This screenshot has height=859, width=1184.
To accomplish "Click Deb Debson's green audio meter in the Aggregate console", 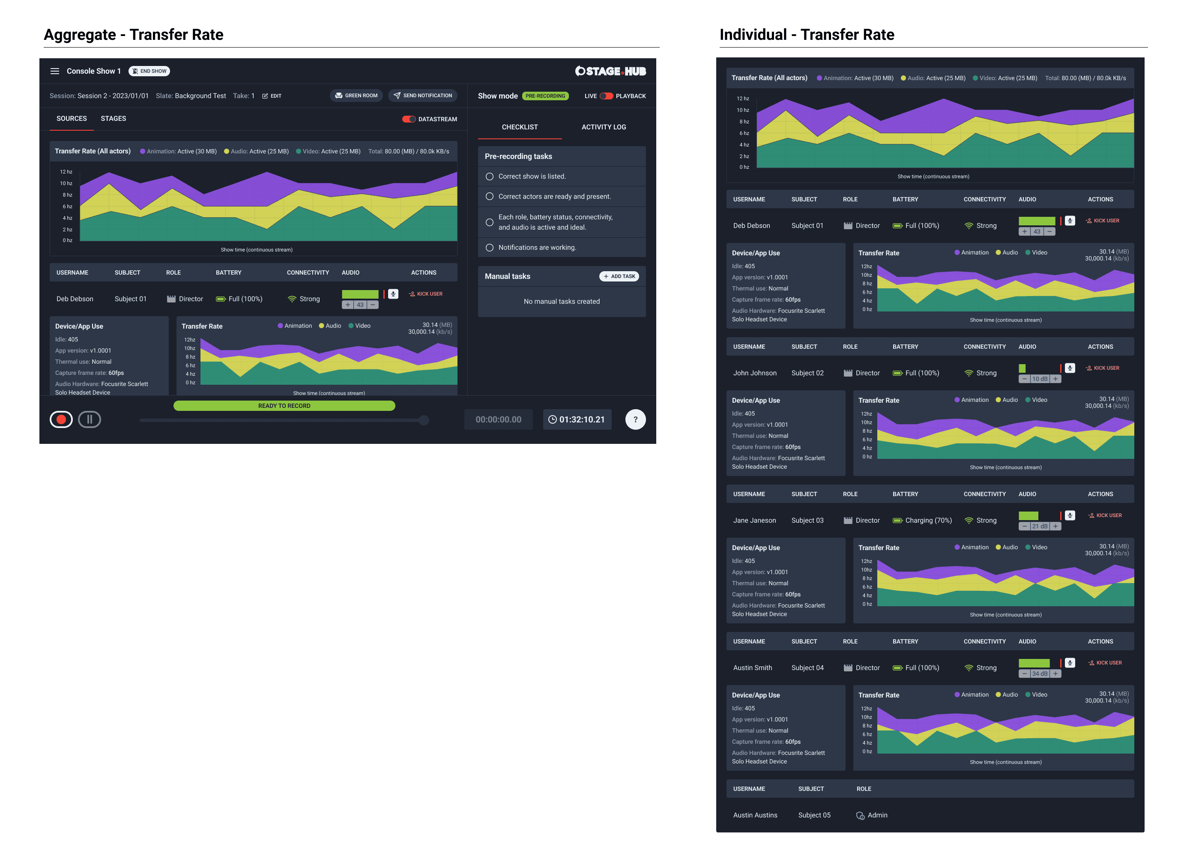I will coord(360,294).
